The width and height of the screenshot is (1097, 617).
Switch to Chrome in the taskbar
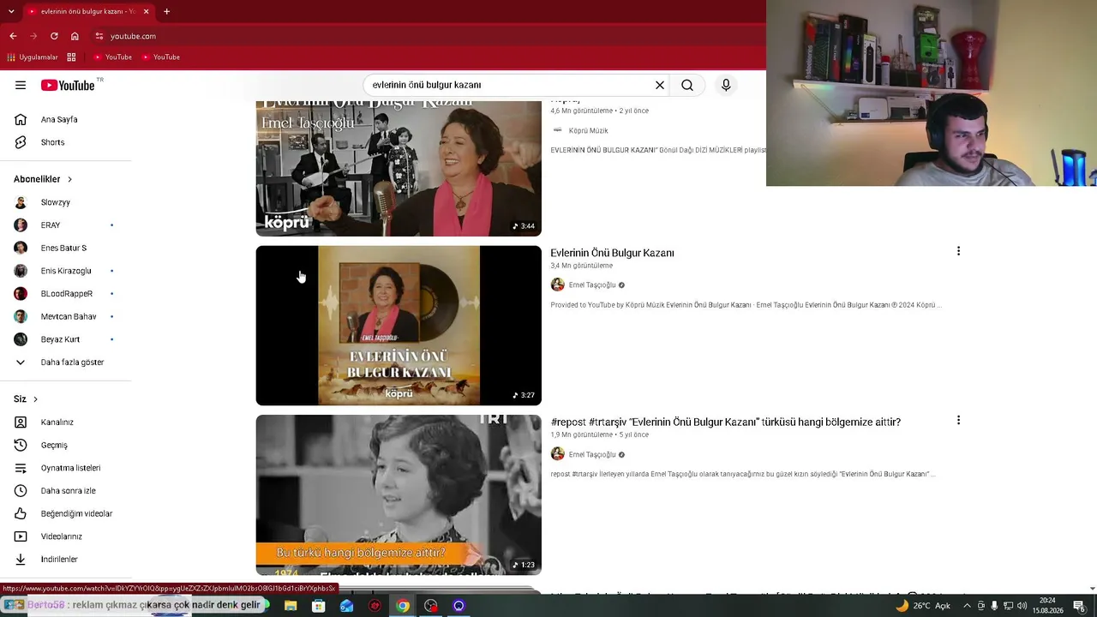403,606
